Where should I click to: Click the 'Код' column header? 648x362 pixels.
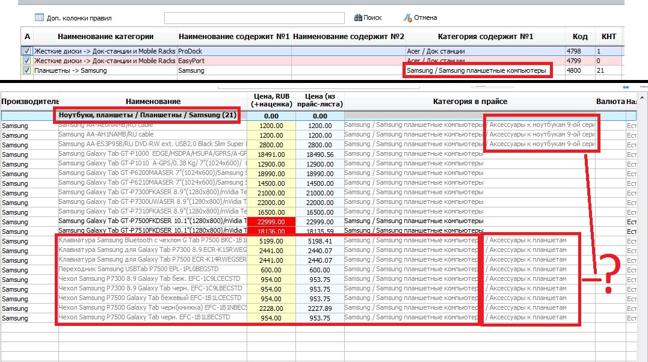(x=580, y=37)
